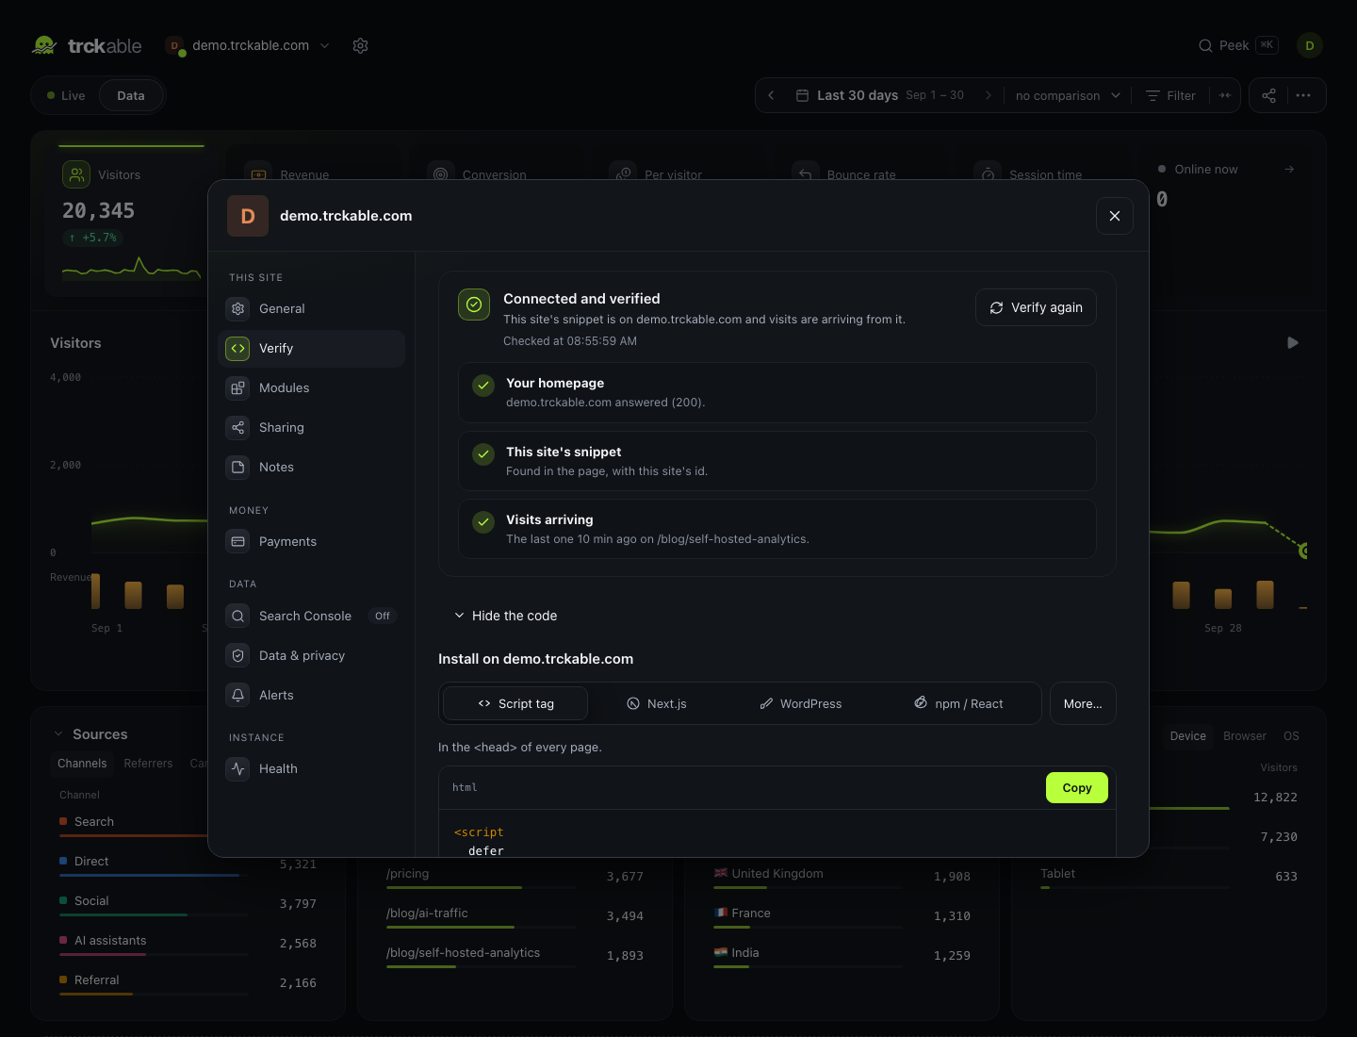
Task: Select the Channels tab in Sources
Action: tap(82, 764)
